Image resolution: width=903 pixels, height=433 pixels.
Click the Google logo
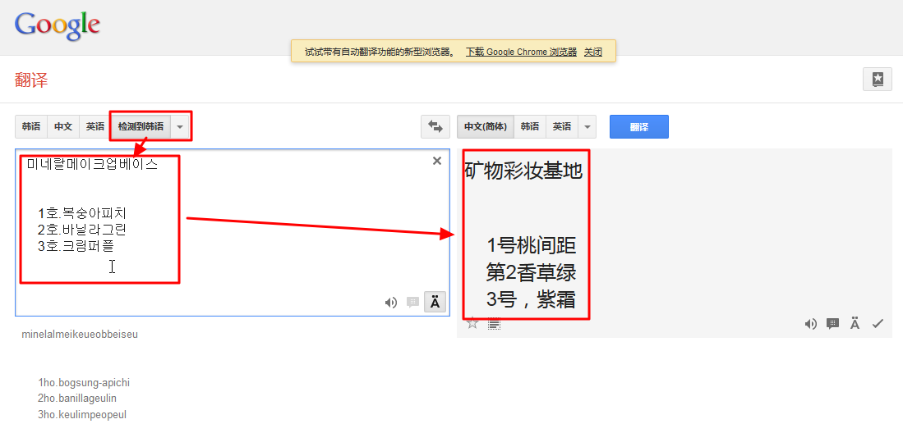(57, 25)
